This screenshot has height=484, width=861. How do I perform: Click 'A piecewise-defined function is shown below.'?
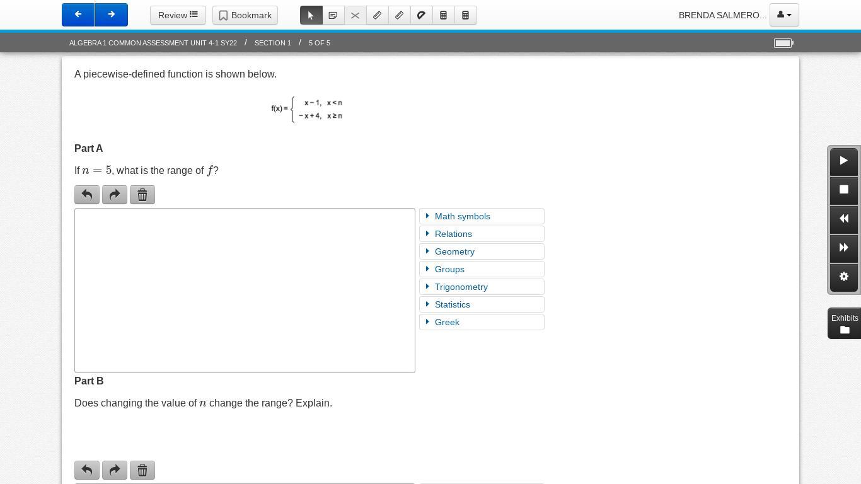(175, 74)
